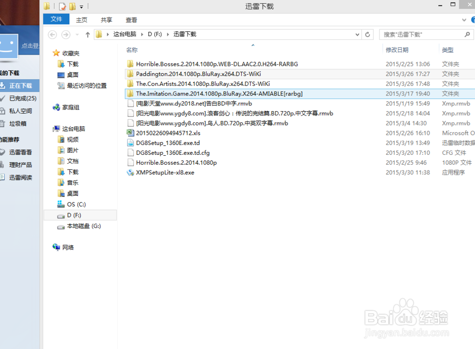Click the 搜索"迅雷下载" search box

click(x=423, y=34)
